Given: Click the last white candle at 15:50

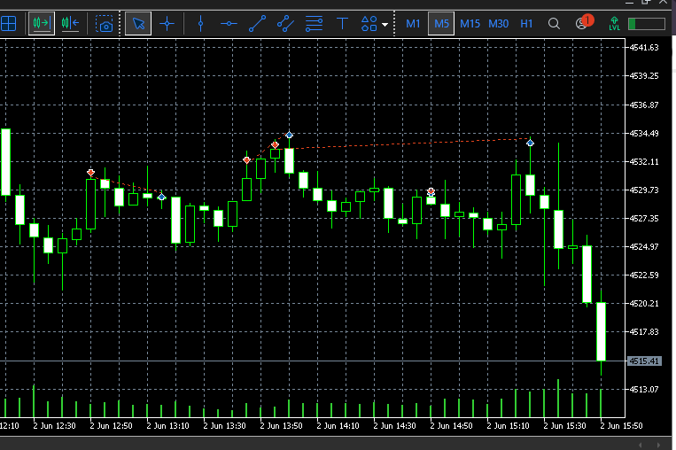Looking at the screenshot, I should click(601, 331).
